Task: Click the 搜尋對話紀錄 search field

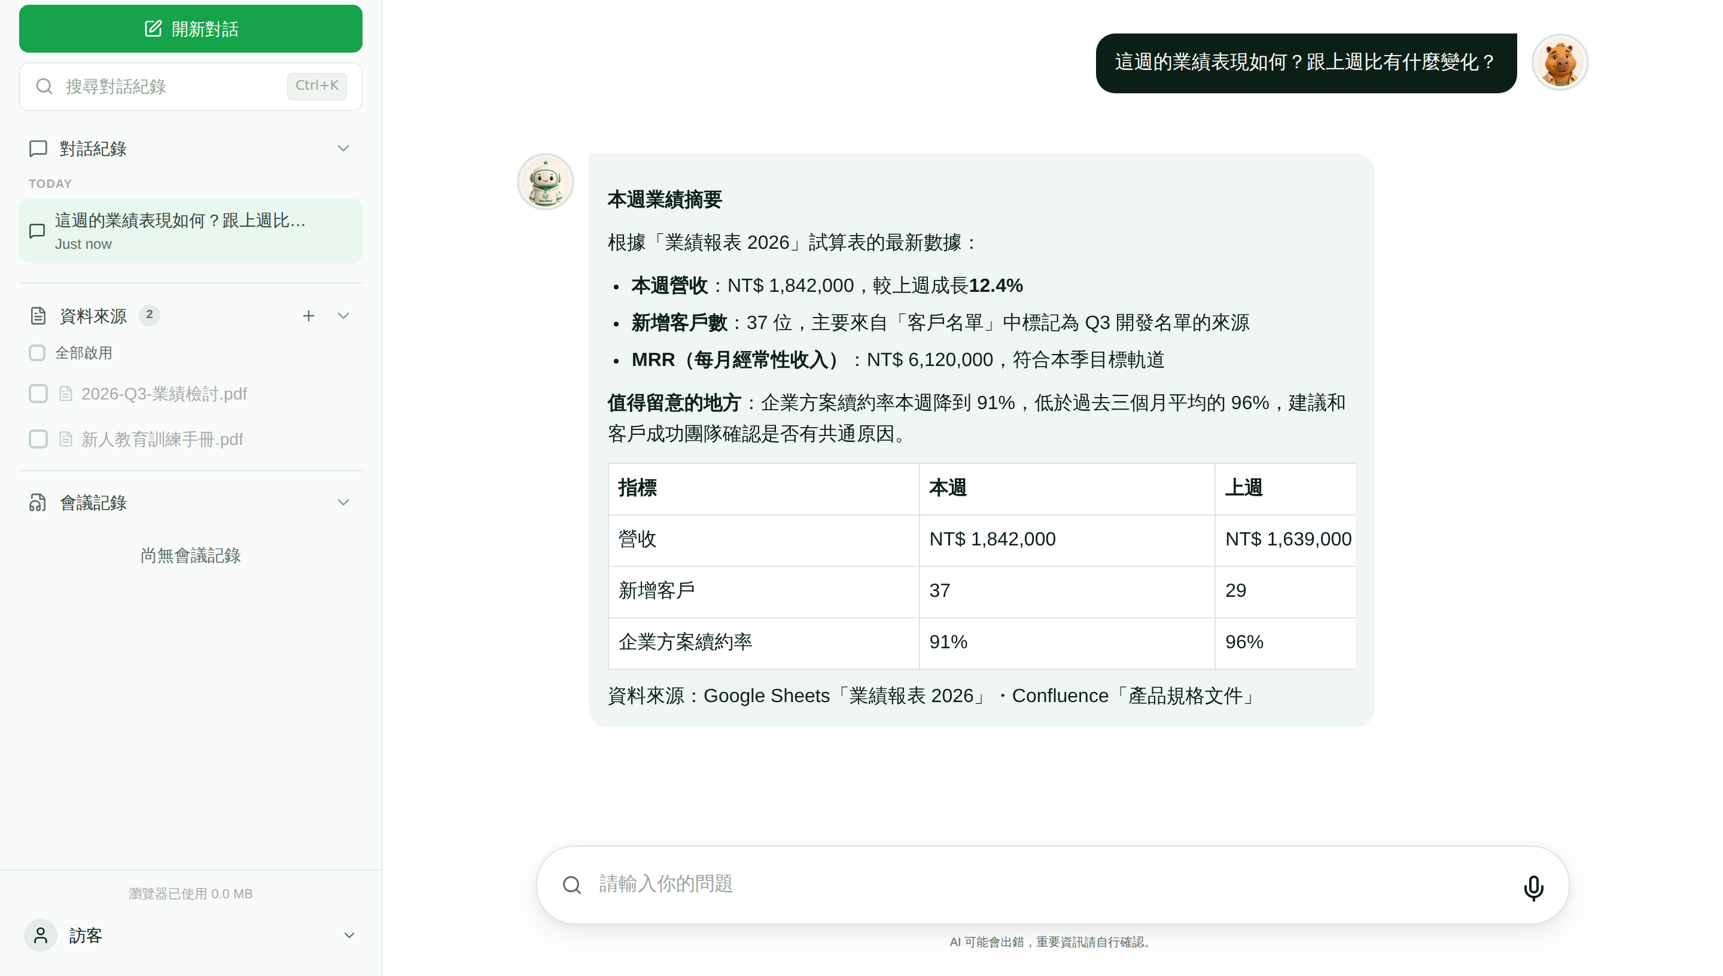Action: (190, 87)
